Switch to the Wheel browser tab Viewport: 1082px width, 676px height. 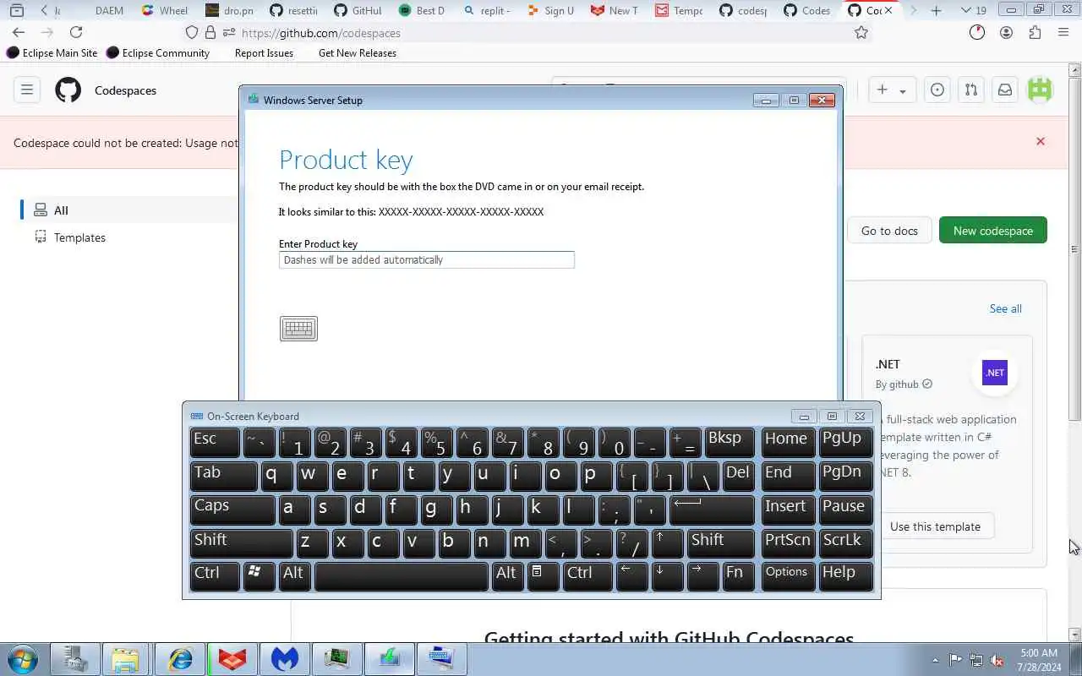pyautogui.click(x=166, y=10)
